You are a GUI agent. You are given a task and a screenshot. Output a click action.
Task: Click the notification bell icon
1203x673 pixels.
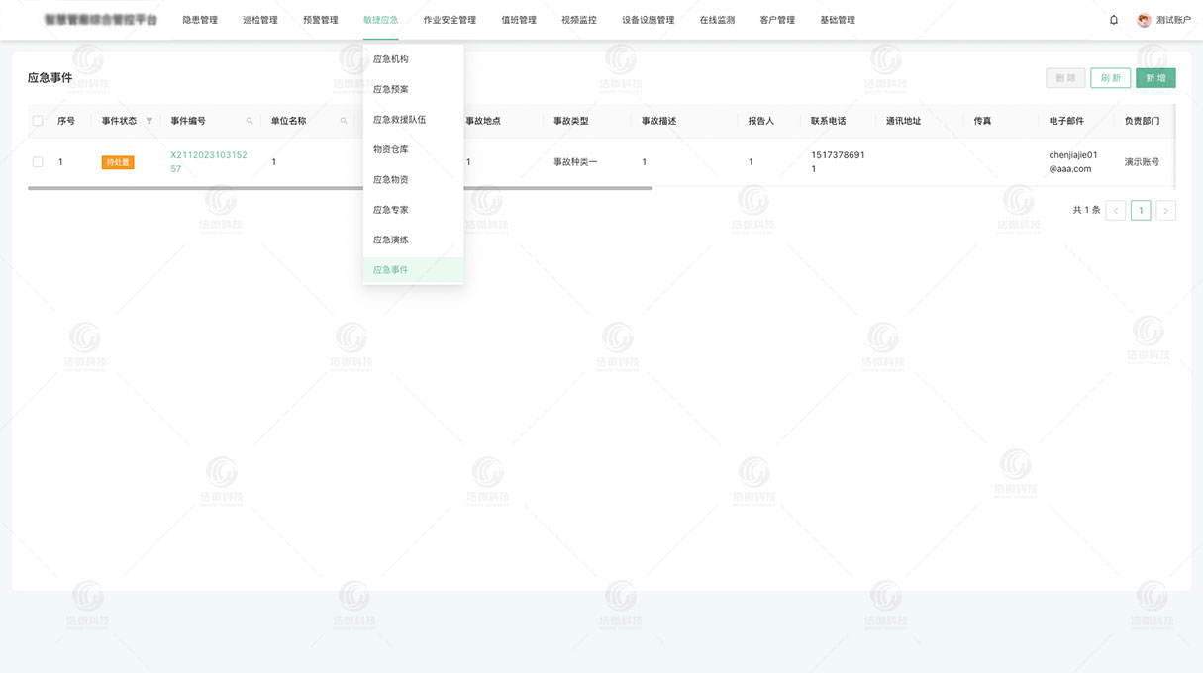tap(1114, 20)
